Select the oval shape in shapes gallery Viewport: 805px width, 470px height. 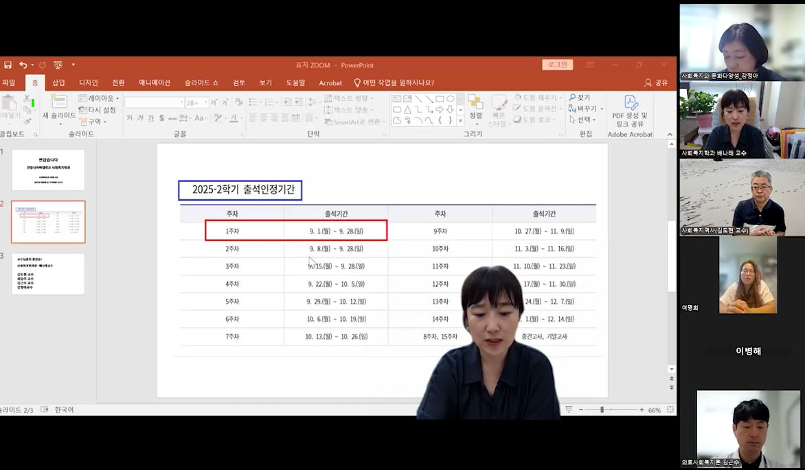pyautogui.click(x=451, y=99)
